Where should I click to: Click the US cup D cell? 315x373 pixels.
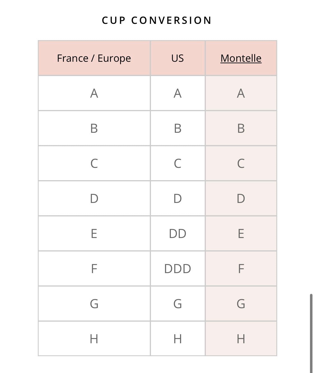(x=178, y=198)
